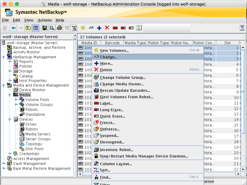The width and height of the screenshot is (247, 185).
Task: Open the Actions menu in menu bar
Action: coord(45,20)
